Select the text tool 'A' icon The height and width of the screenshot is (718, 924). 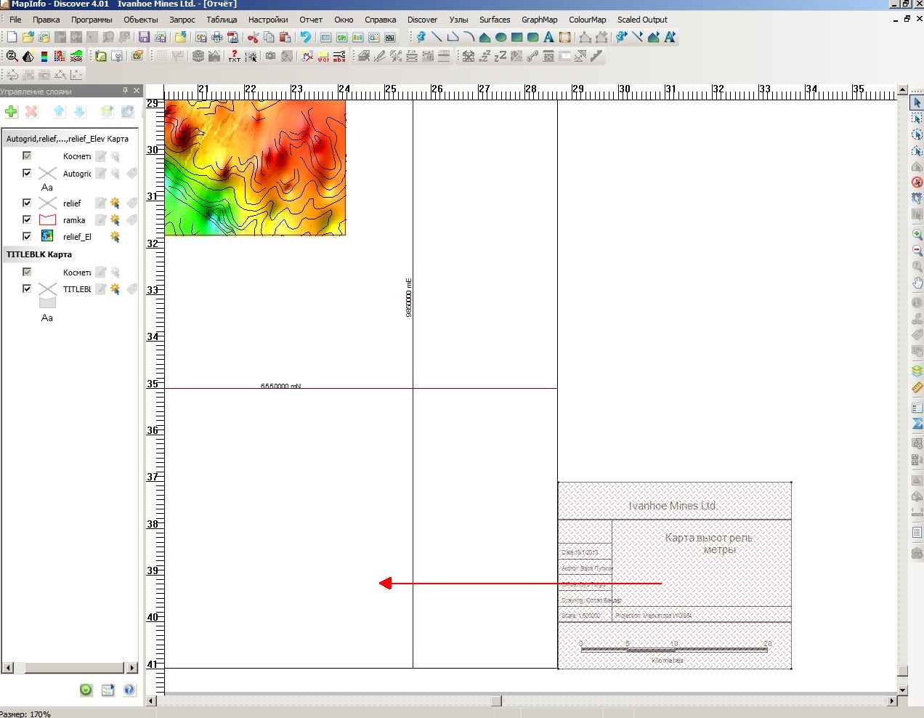point(548,37)
